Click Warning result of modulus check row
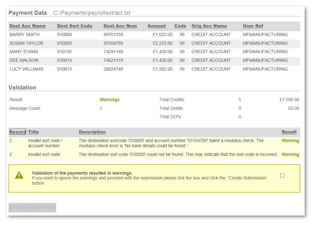The height and width of the screenshot is (231, 312). coord(291,140)
